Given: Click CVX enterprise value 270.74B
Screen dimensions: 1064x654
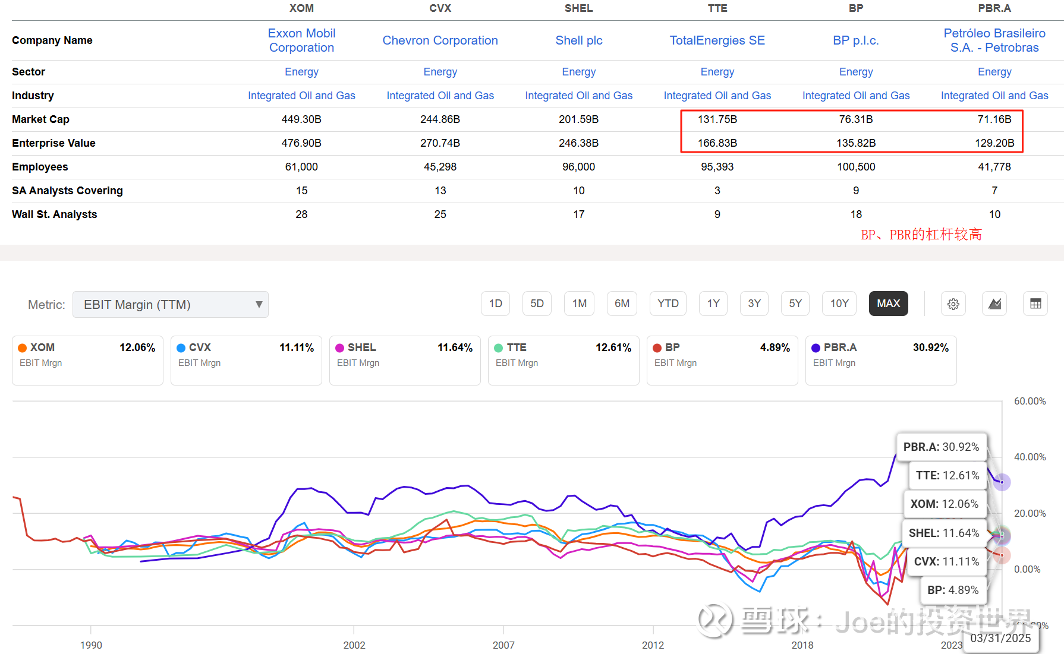Looking at the screenshot, I should click(440, 143).
